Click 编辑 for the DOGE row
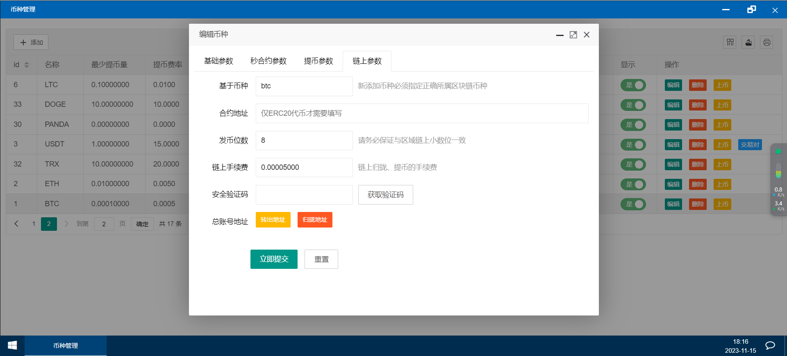 tap(673, 105)
